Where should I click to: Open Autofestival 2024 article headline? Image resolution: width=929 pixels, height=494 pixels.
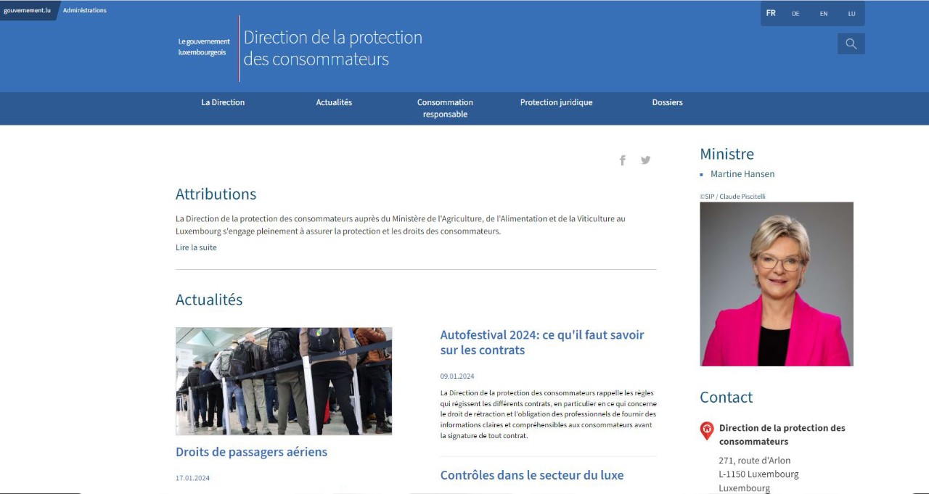542,342
